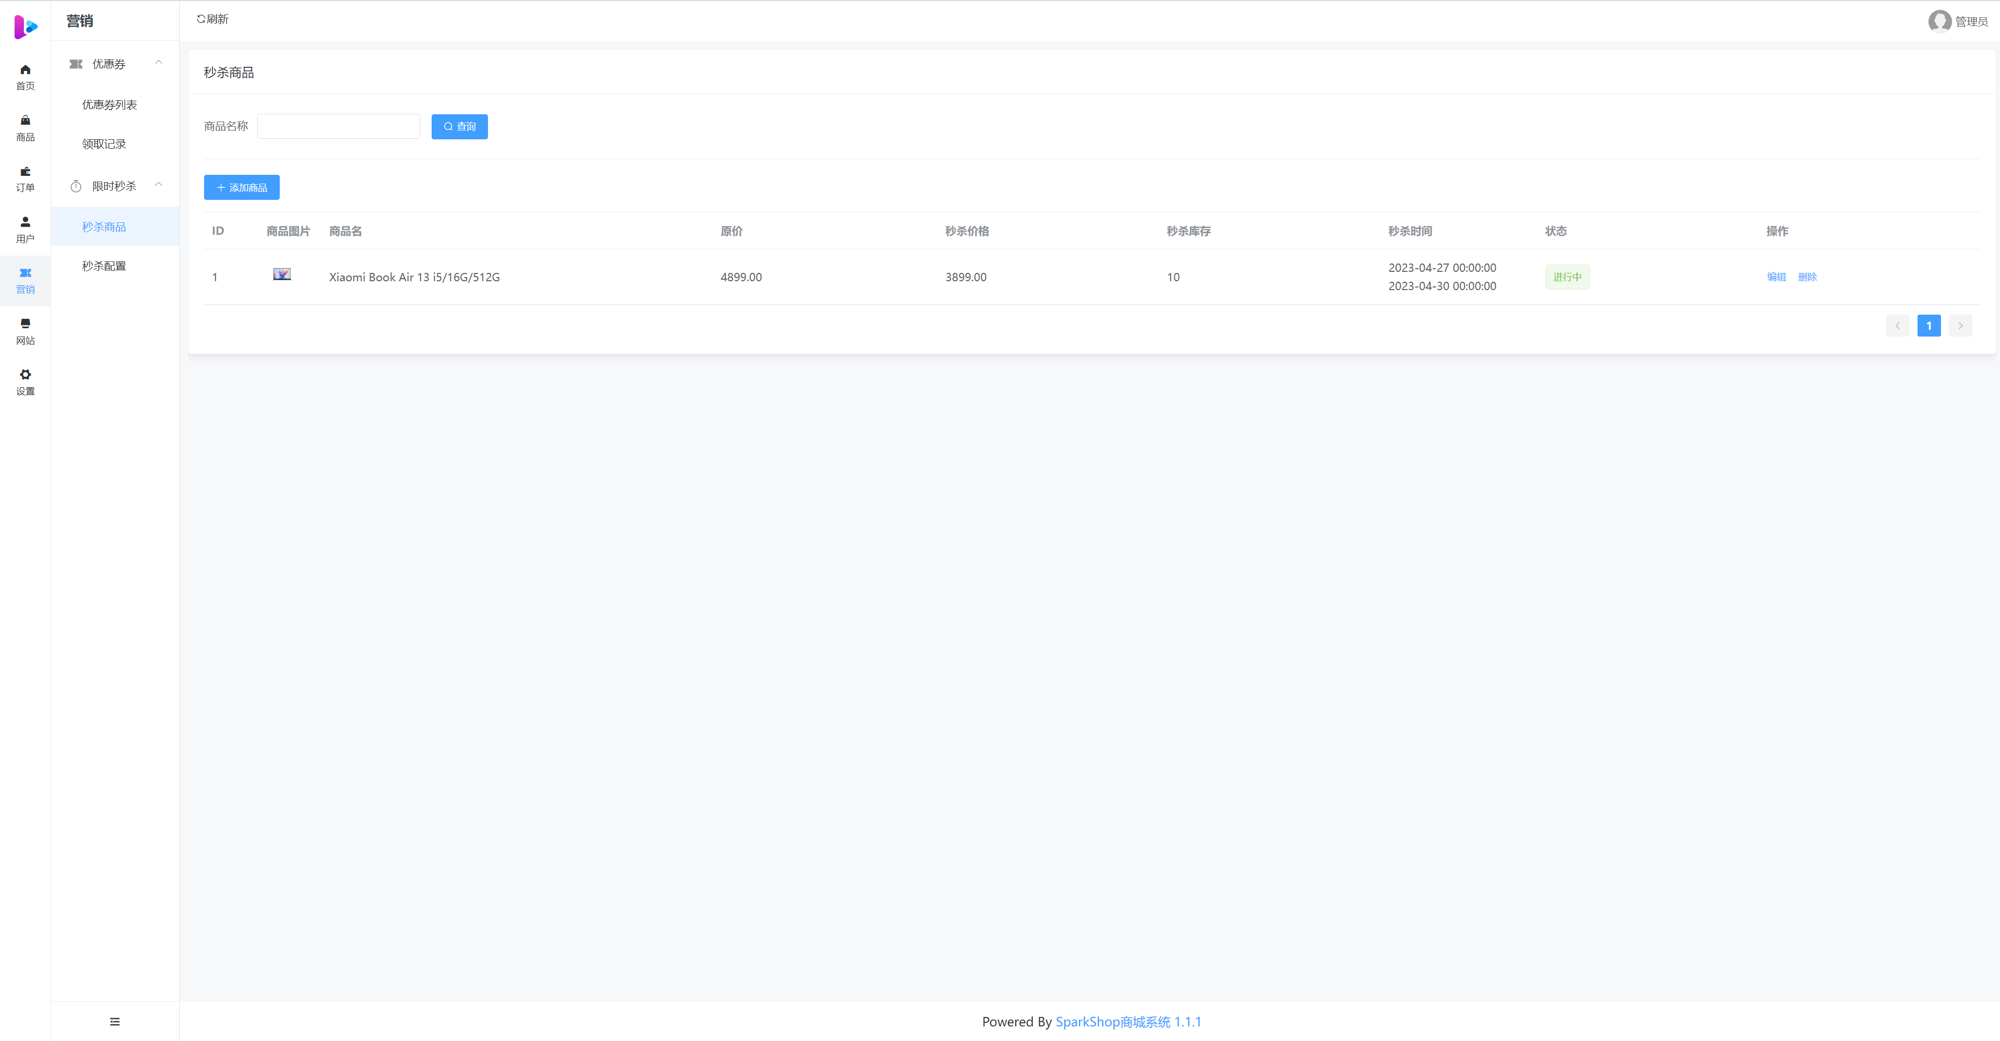Select 秒杀商品 menu item
Viewport: 2000px width, 1041px height.
[115, 226]
